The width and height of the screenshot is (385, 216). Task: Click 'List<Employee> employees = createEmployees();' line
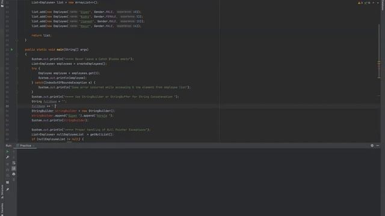pyautogui.click(x=69, y=64)
